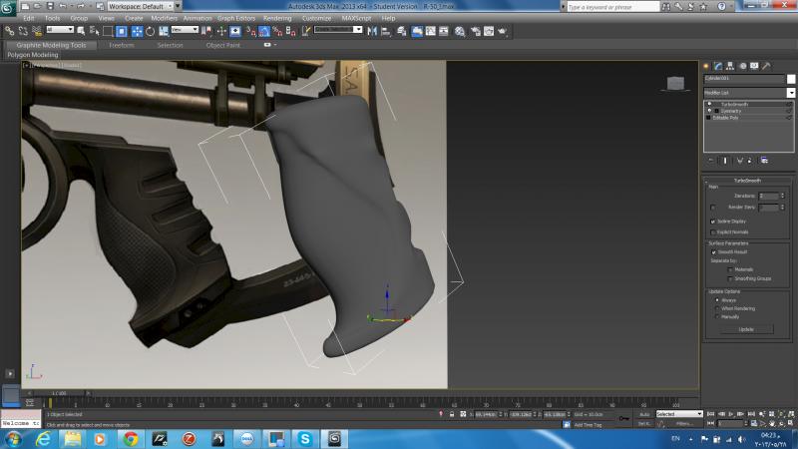The width and height of the screenshot is (798, 449).
Task: Click Pin Stack below the modifier stack
Action: click(x=710, y=161)
